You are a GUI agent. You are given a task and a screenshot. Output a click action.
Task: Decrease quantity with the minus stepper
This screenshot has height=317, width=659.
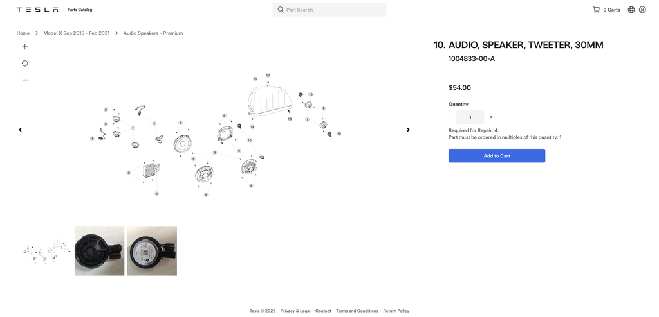pos(450,117)
